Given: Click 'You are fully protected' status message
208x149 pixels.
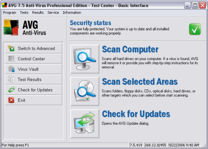Looking at the screenshot, I should coord(119,31).
